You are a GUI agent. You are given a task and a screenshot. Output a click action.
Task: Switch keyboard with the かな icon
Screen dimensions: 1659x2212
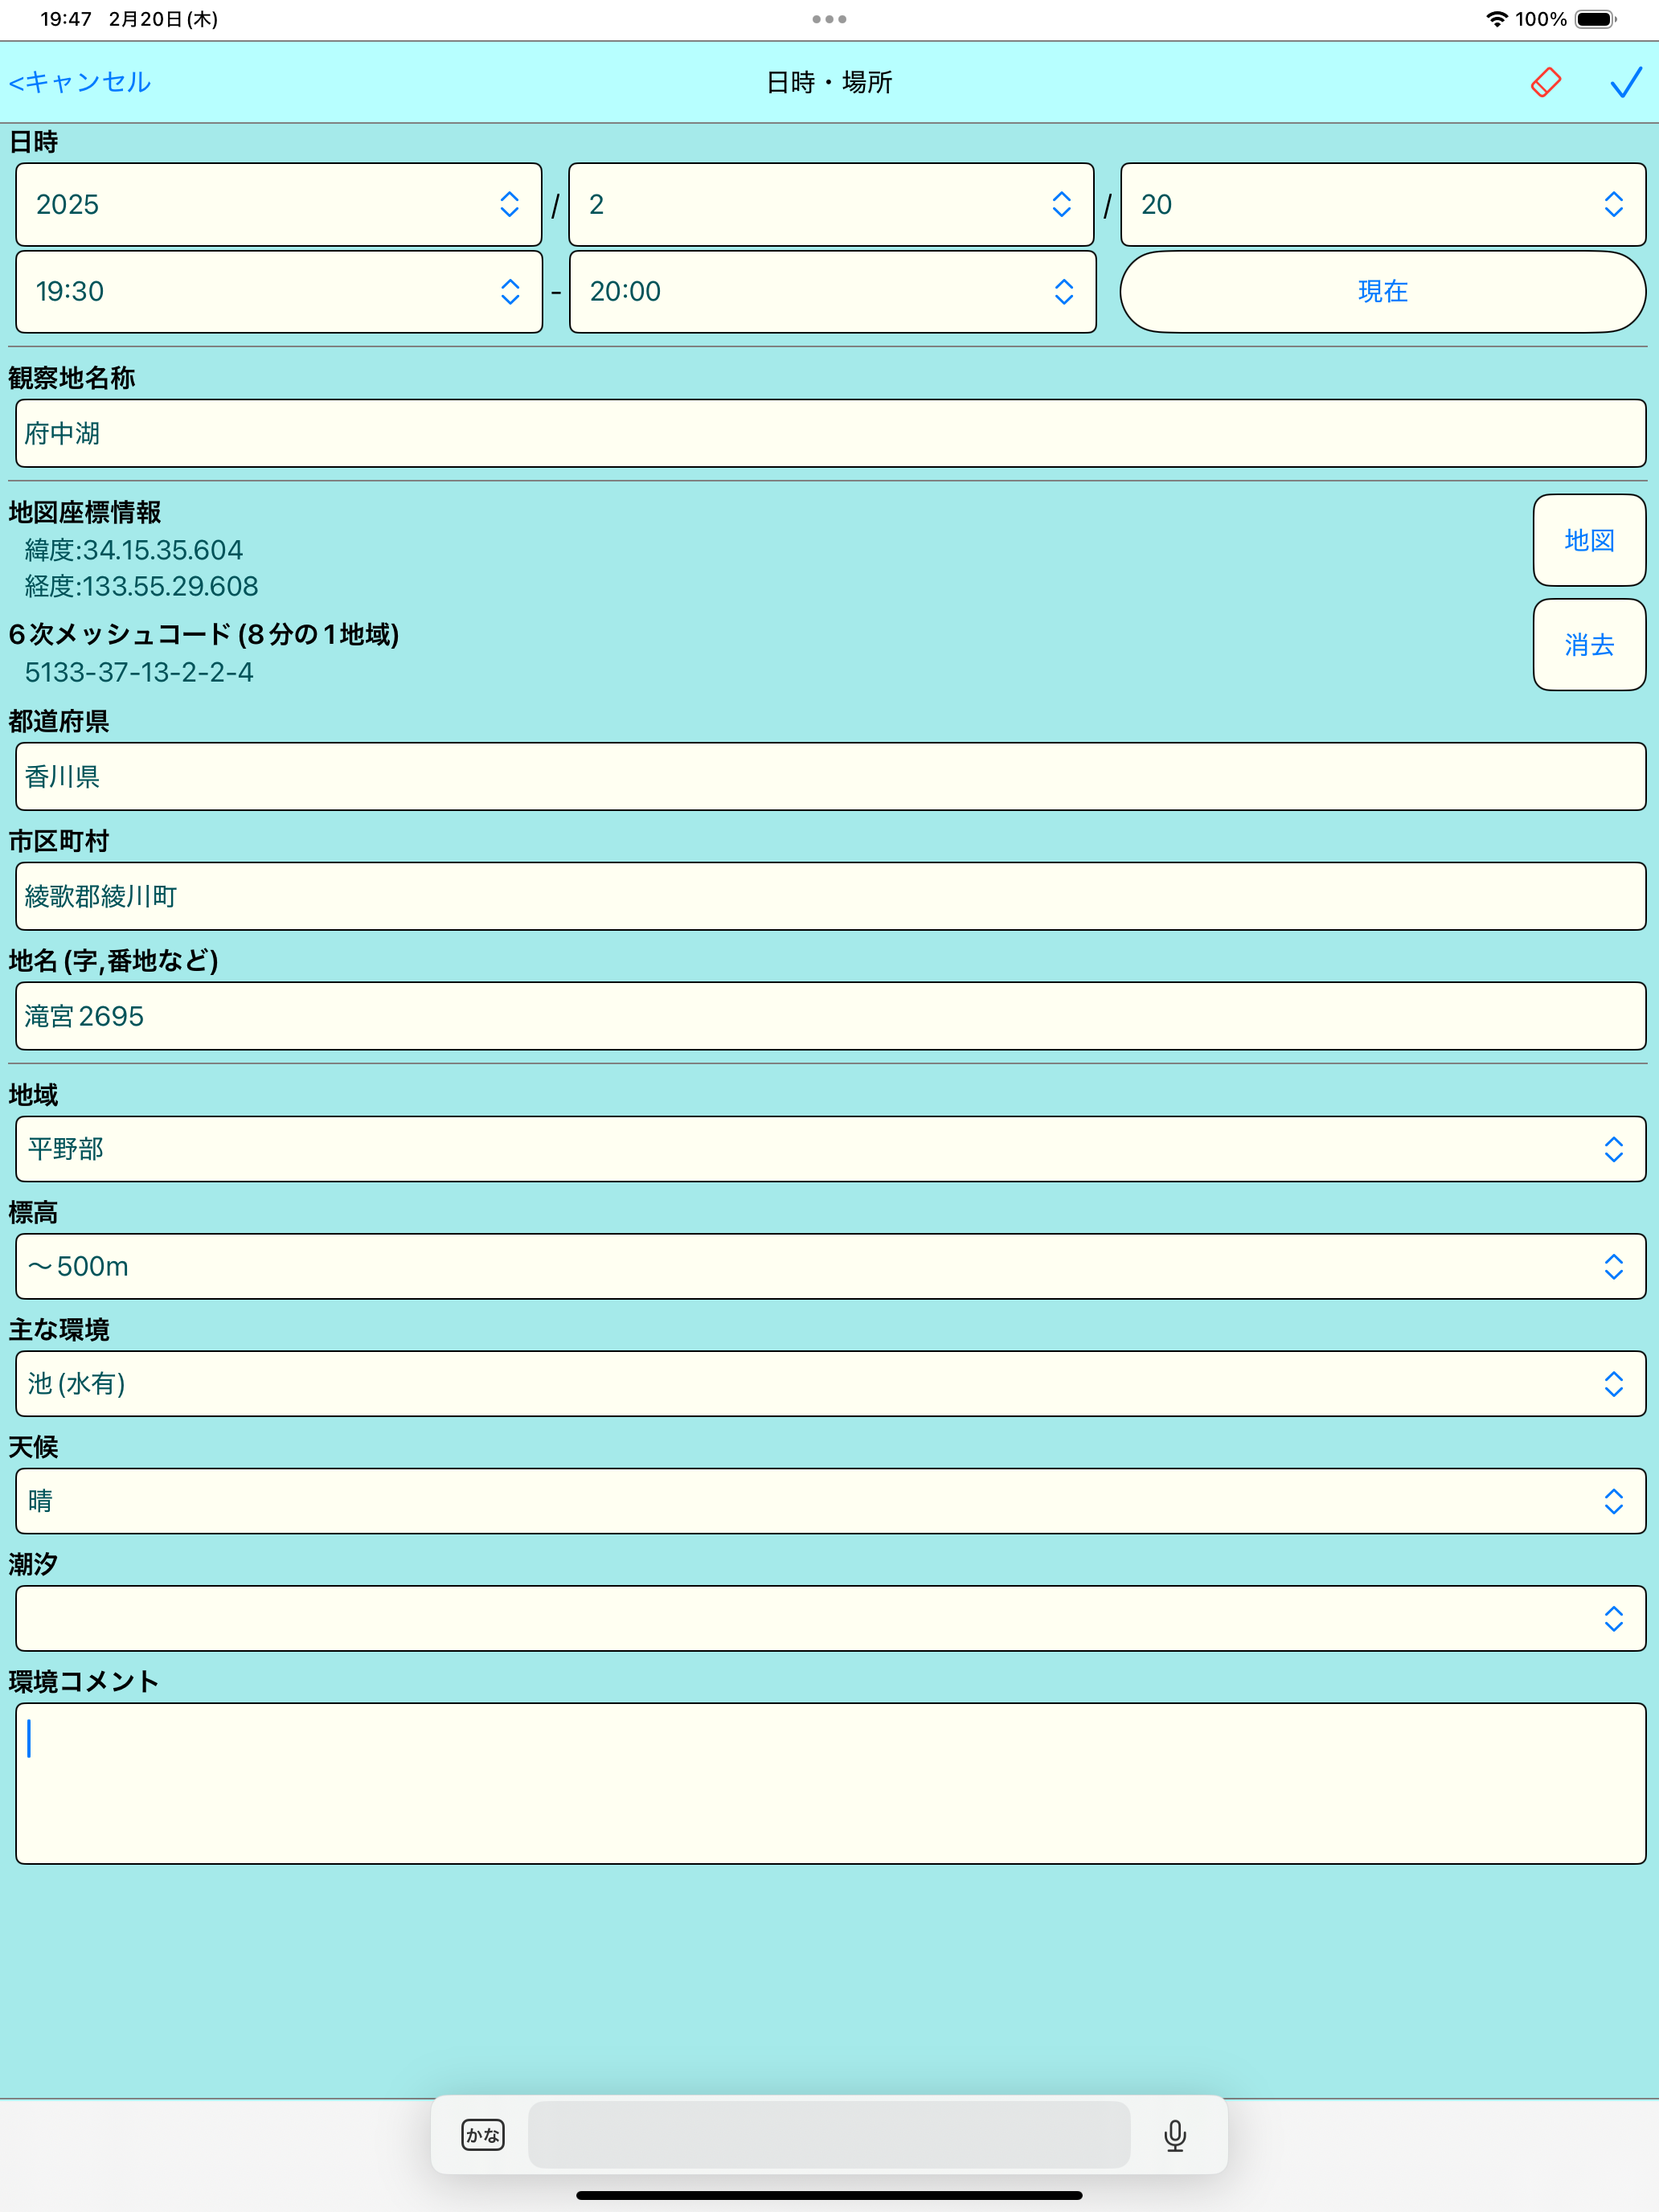pyautogui.click(x=483, y=2135)
